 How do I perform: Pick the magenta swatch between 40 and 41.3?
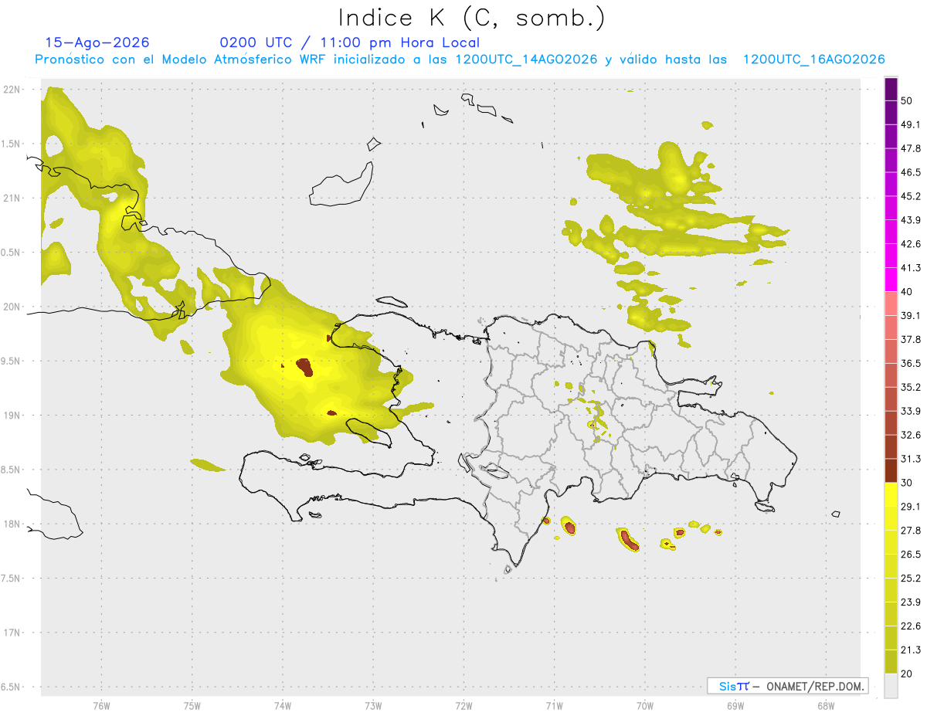coord(891,280)
